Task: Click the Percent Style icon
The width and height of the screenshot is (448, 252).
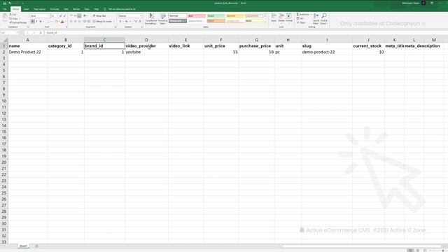Action: (126, 22)
